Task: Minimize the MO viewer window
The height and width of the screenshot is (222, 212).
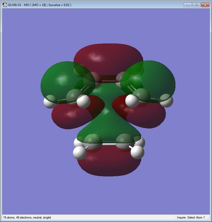Action: tap(188, 5)
